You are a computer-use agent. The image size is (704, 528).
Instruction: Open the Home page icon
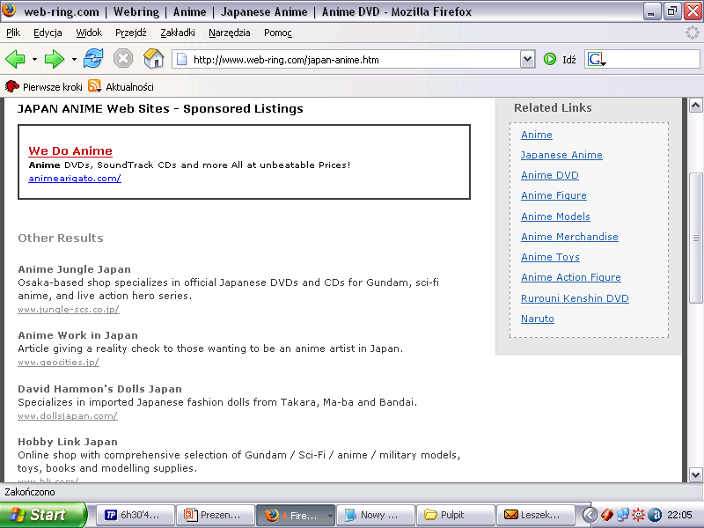153,59
